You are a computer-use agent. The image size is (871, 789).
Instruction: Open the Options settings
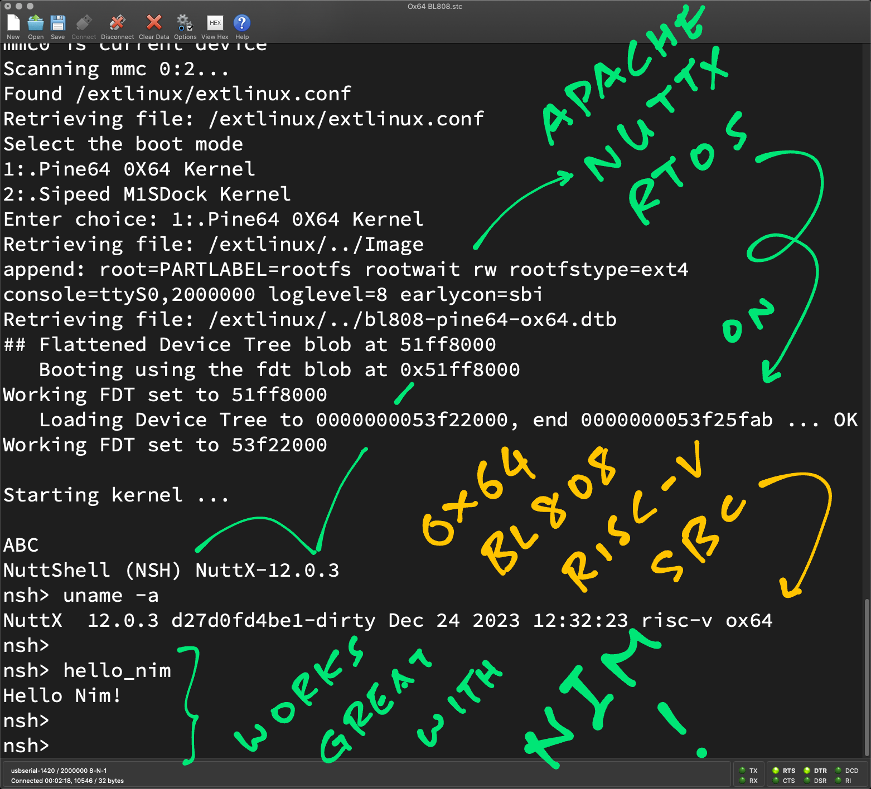[185, 23]
